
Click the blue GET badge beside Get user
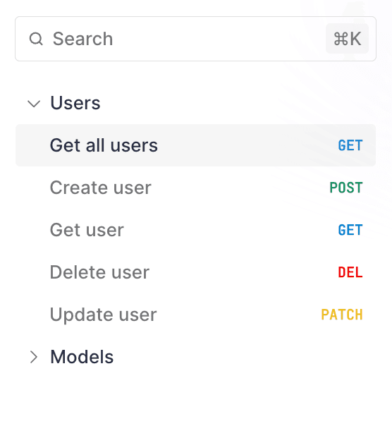pyautogui.click(x=350, y=230)
